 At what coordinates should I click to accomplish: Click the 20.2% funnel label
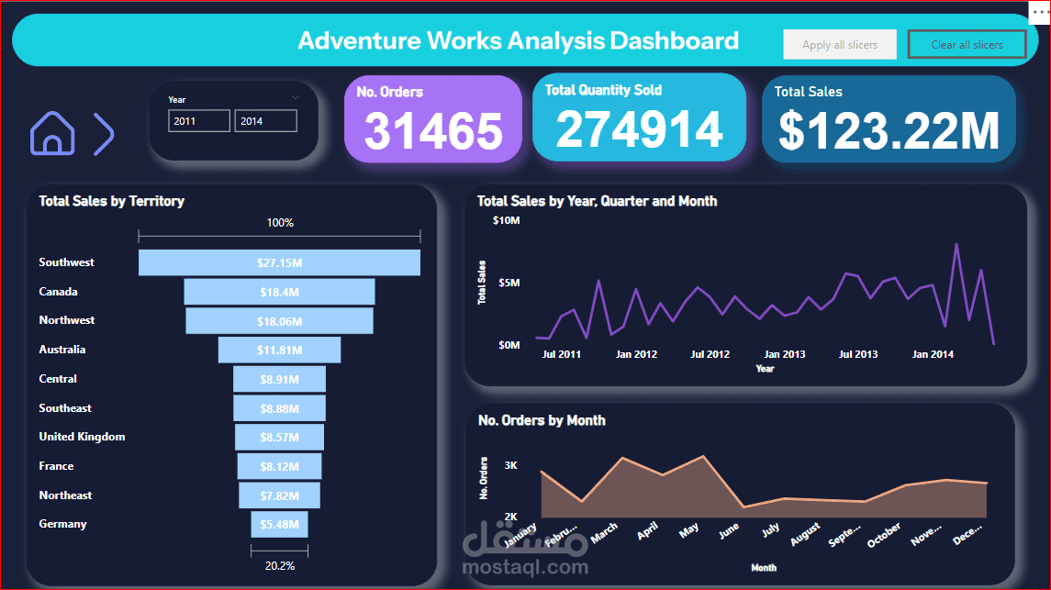280,566
